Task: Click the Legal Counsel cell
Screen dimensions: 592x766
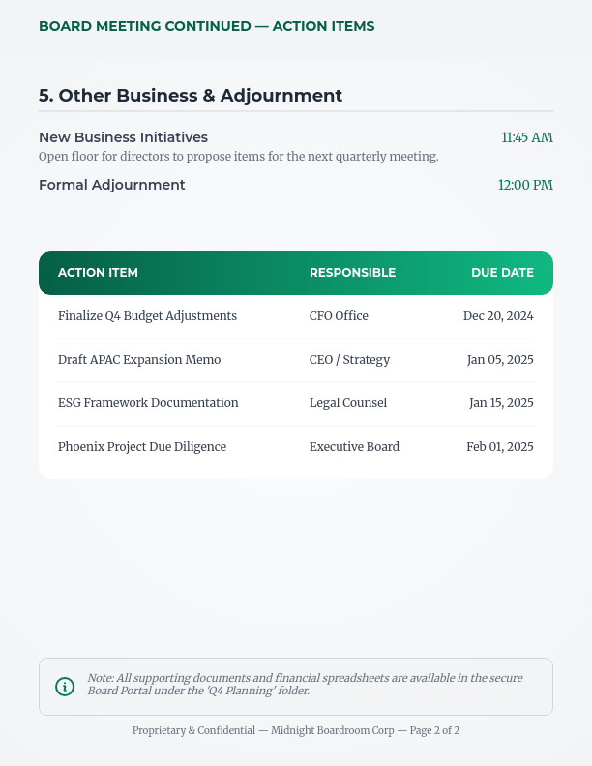Action: [x=348, y=403]
